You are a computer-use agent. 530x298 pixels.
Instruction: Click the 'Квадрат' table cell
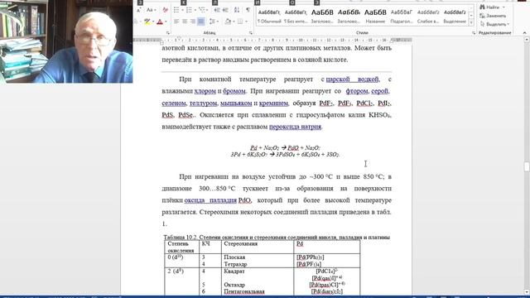pos(234,272)
